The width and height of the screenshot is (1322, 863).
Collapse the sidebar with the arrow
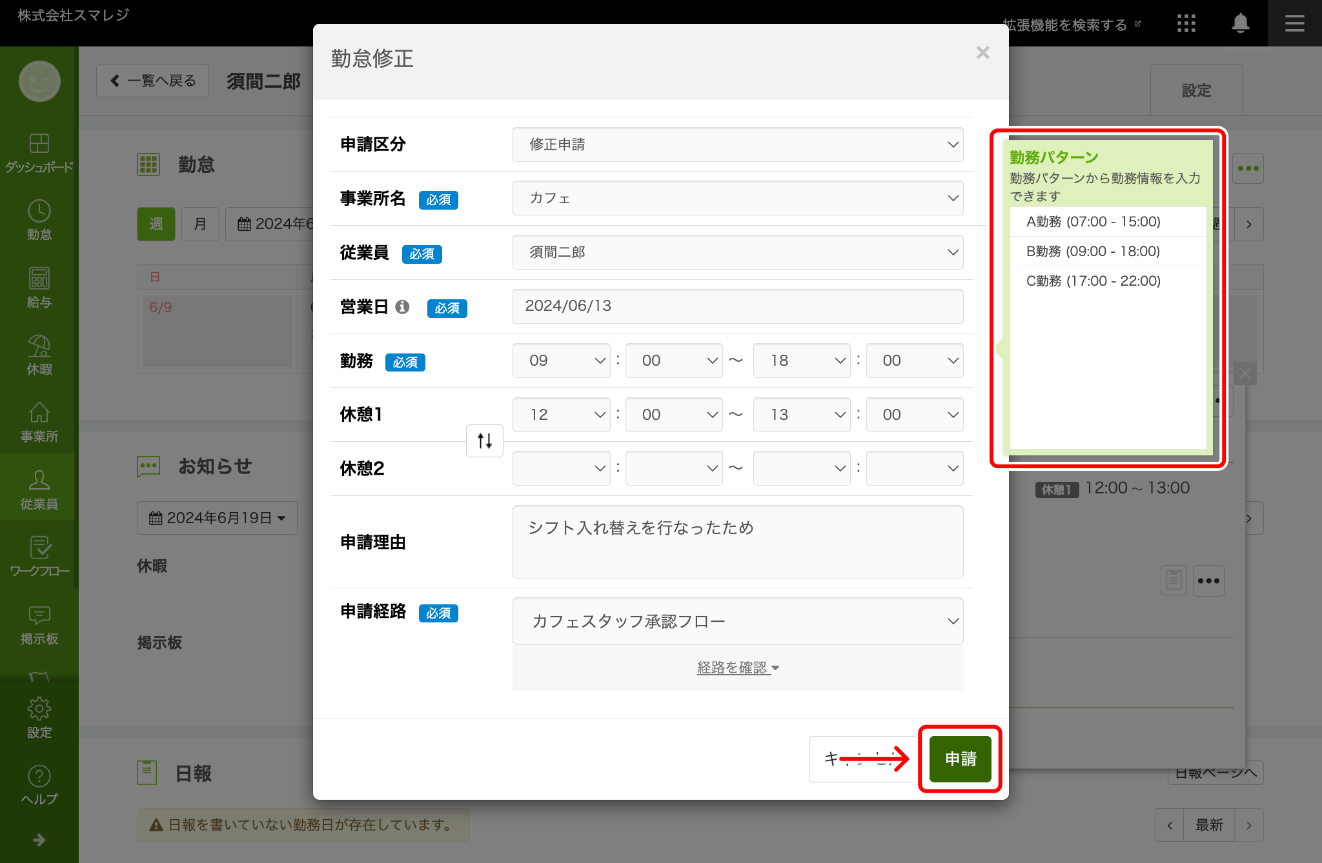click(39, 840)
